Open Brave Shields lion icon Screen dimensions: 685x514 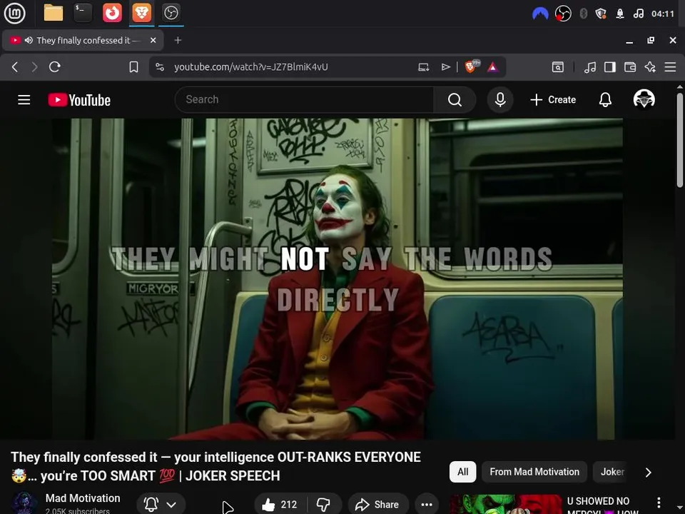[472, 66]
